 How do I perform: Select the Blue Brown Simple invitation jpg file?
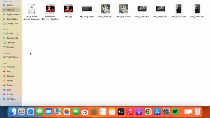32,12
